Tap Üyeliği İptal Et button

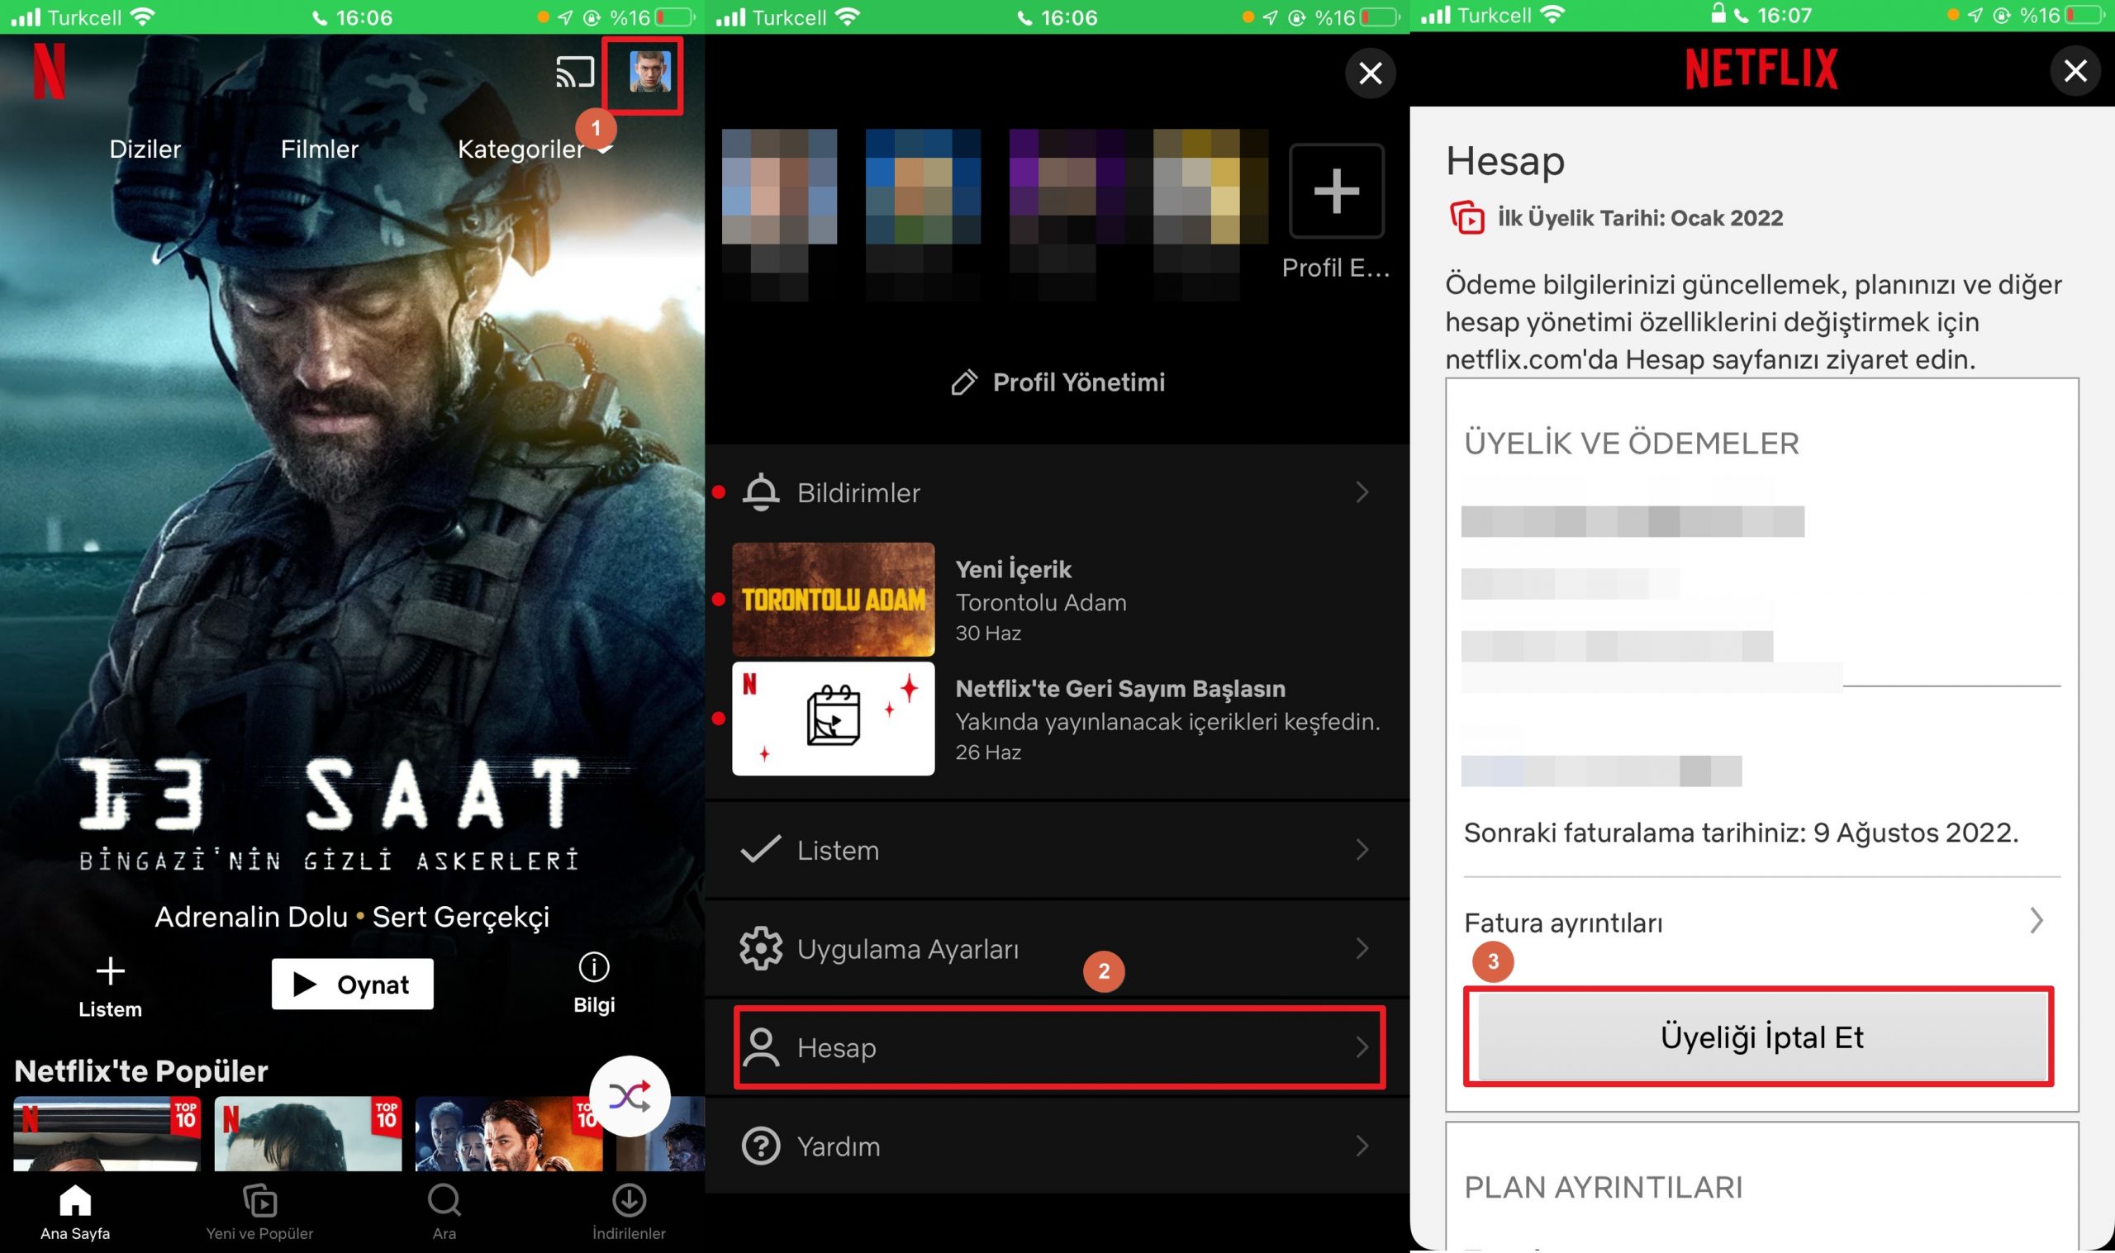point(1761,1036)
